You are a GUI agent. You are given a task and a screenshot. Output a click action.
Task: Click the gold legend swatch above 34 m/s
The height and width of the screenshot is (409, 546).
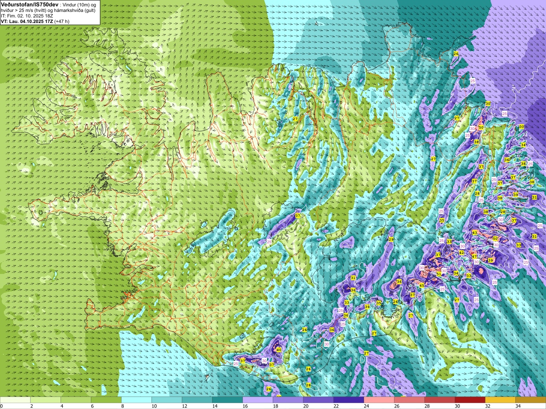click(x=530, y=400)
